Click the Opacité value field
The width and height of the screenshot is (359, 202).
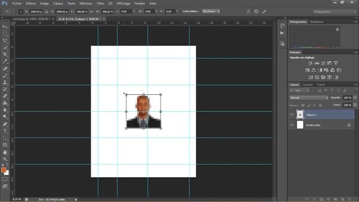click(x=348, y=98)
